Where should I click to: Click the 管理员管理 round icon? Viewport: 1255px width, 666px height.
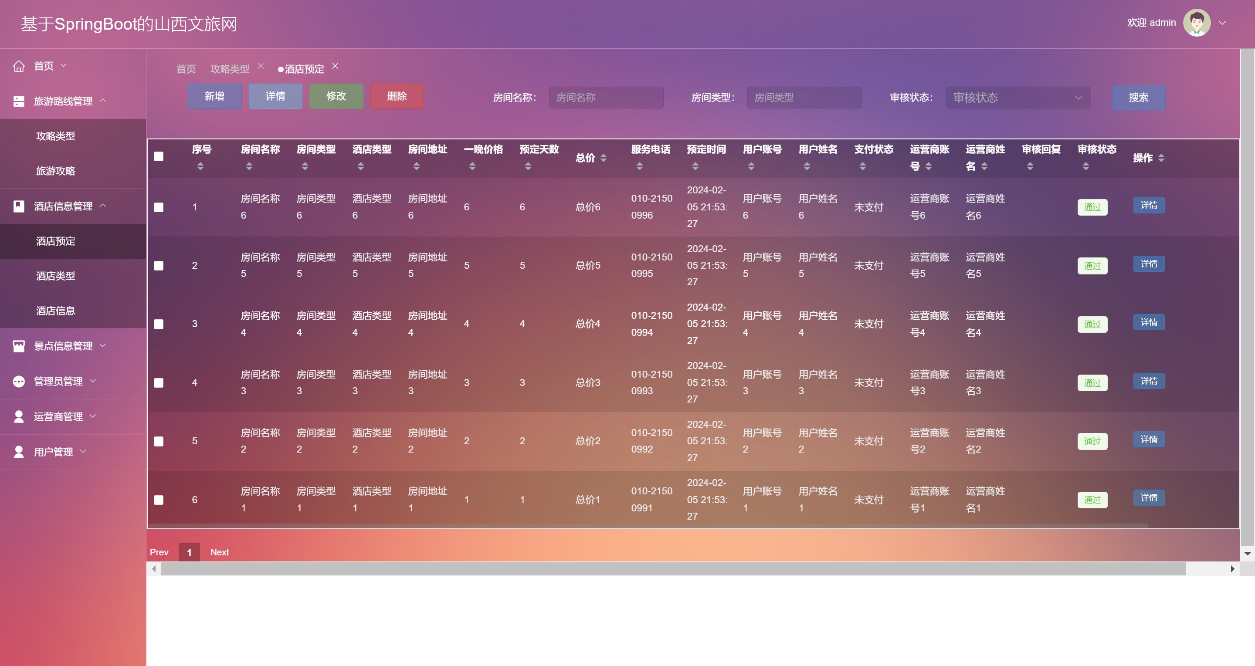pyautogui.click(x=18, y=381)
